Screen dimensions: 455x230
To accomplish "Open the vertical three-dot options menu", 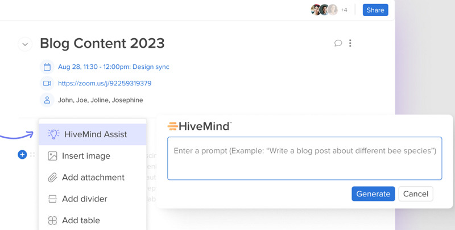I will click(x=350, y=43).
